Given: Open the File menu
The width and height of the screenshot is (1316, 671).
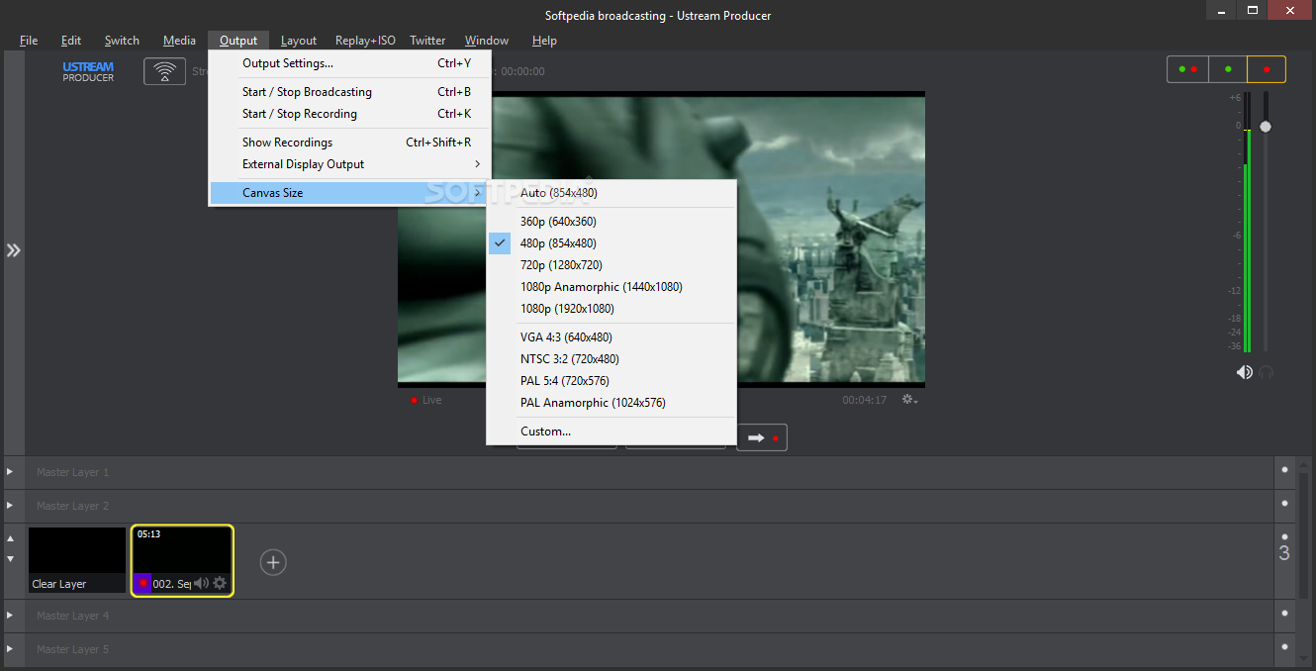Looking at the screenshot, I should point(29,41).
